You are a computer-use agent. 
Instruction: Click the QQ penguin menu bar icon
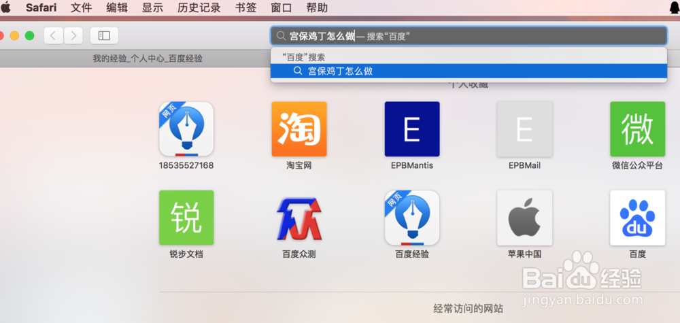(x=675, y=7)
